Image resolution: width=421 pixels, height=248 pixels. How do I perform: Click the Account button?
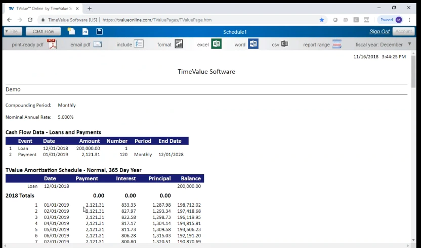pyautogui.click(x=403, y=31)
